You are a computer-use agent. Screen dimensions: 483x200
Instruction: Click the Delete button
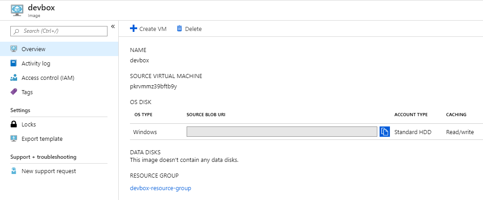(189, 29)
